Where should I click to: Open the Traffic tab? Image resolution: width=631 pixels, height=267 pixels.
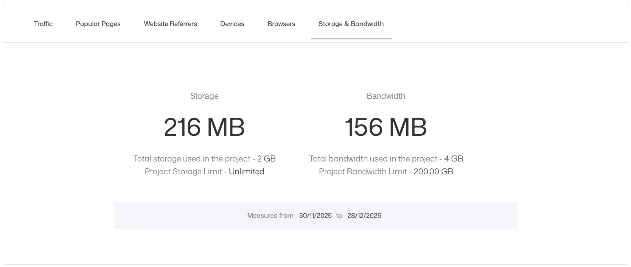pos(43,24)
